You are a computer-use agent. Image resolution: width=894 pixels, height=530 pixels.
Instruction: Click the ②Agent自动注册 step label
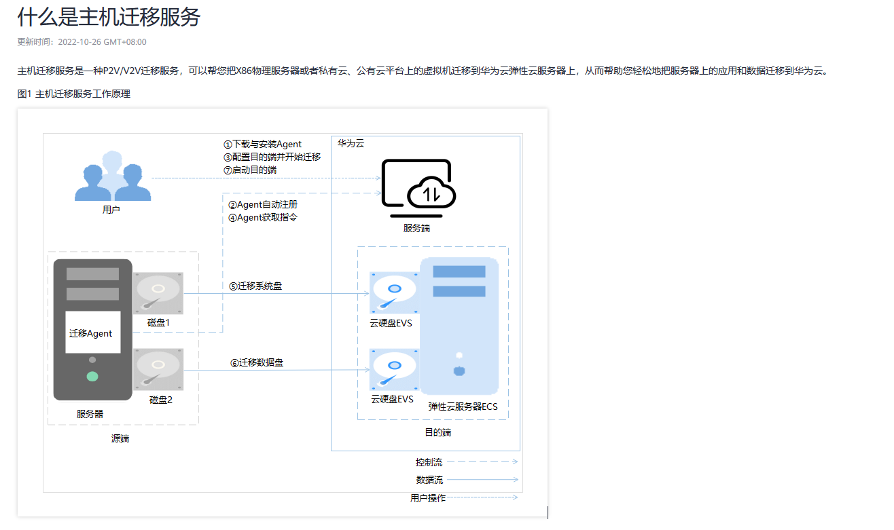263,204
